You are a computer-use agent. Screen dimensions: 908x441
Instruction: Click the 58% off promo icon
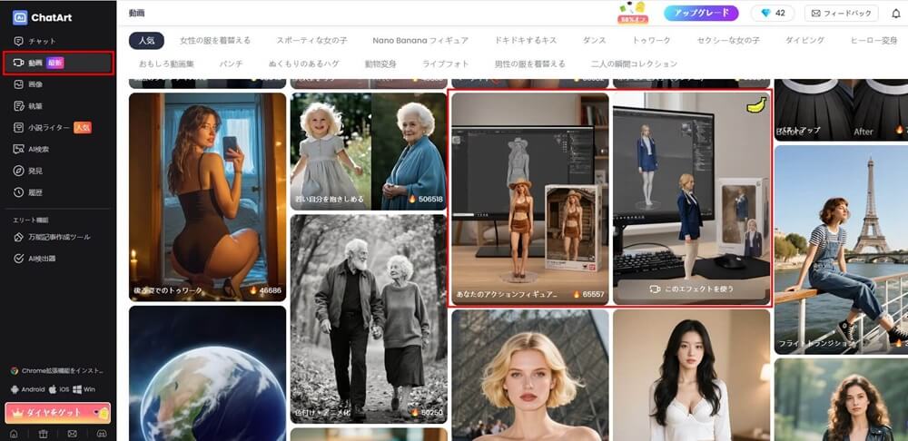632,13
